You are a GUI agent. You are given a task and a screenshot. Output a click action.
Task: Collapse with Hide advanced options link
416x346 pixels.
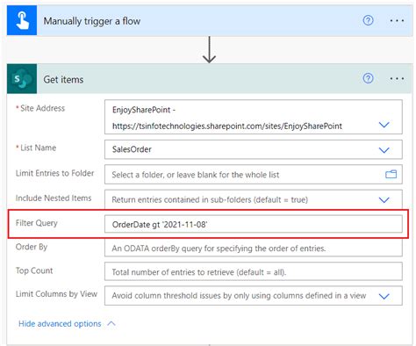pyautogui.click(x=60, y=324)
